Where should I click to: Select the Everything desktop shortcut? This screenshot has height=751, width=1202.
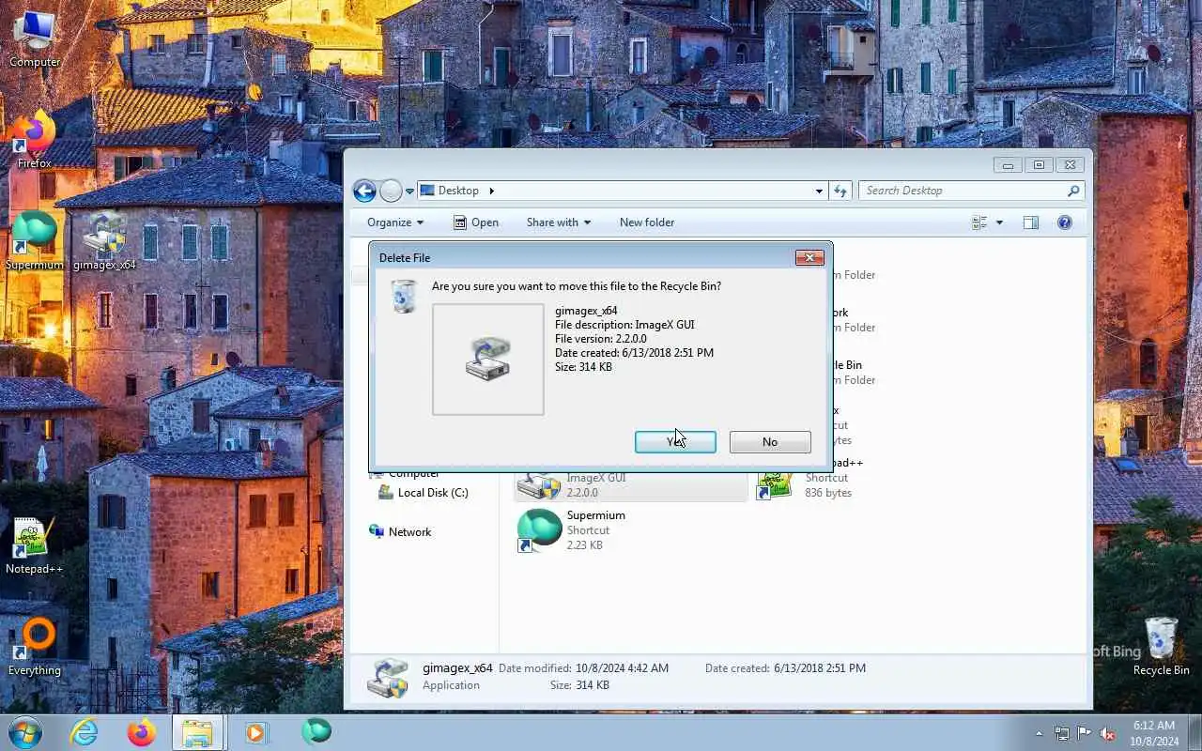click(x=35, y=648)
